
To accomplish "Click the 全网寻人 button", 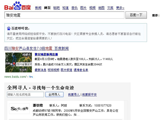I will click(54, 94).
